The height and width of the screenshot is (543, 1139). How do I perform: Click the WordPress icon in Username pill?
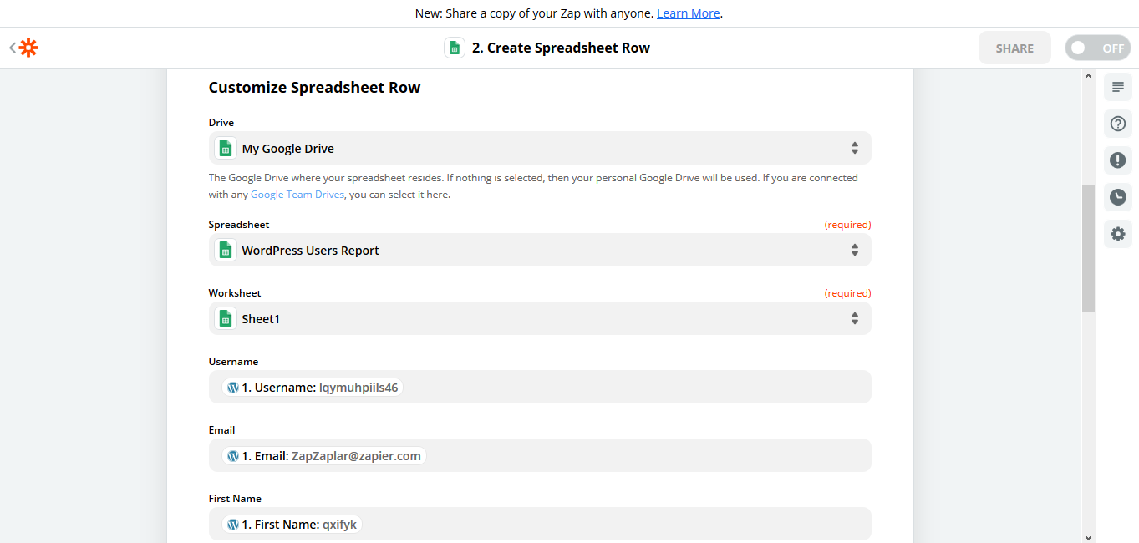[x=233, y=388]
